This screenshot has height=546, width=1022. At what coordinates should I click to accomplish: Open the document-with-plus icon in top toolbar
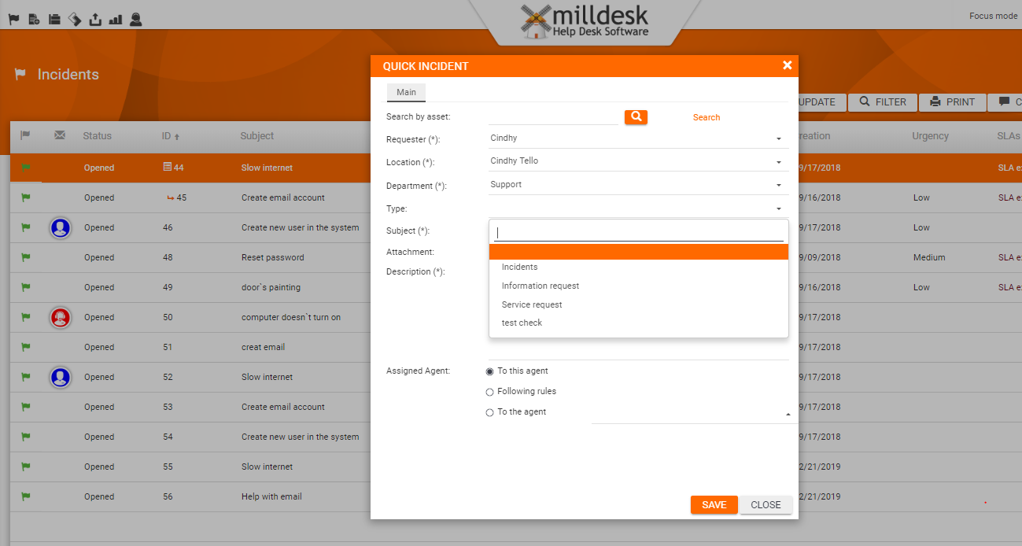(x=34, y=19)
